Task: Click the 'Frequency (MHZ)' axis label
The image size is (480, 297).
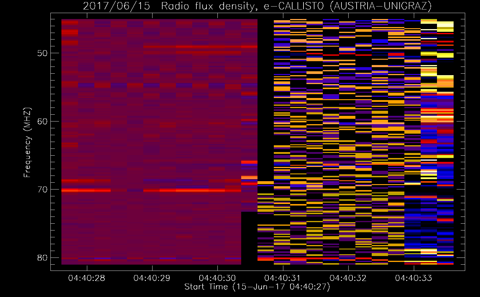Action: tap(27, 143)
